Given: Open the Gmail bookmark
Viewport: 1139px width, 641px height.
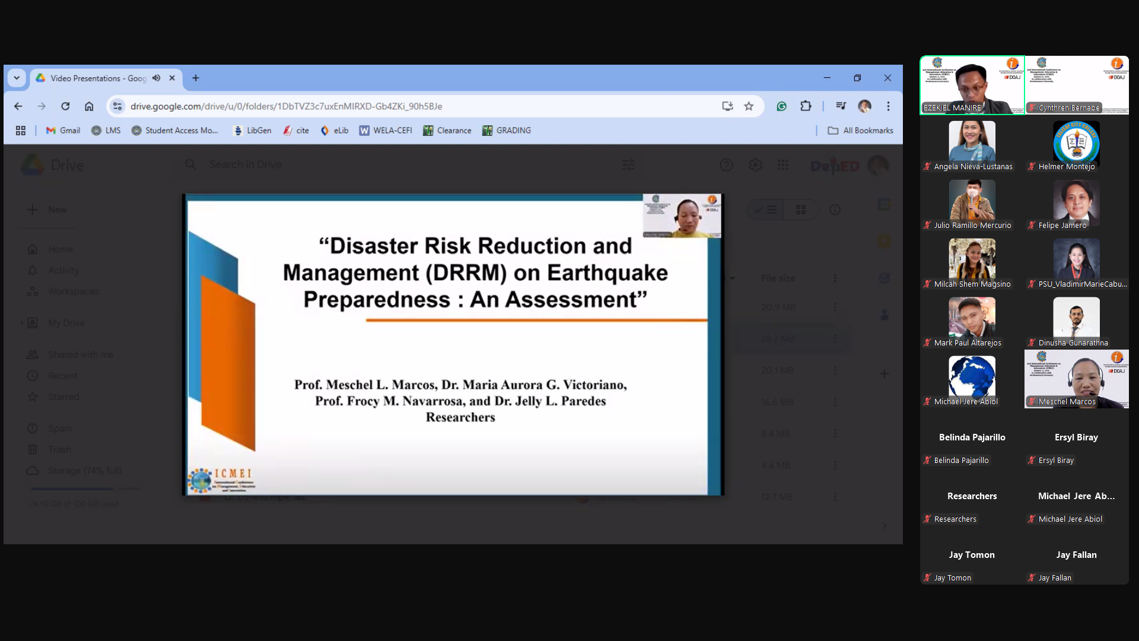Looking at the screenshot, I should coord(63,131).
